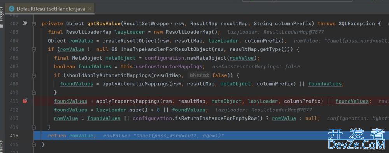Close the DefaultResultSetHandler.java tab
This screenshot has height=153, width=389.
point(89,9)
